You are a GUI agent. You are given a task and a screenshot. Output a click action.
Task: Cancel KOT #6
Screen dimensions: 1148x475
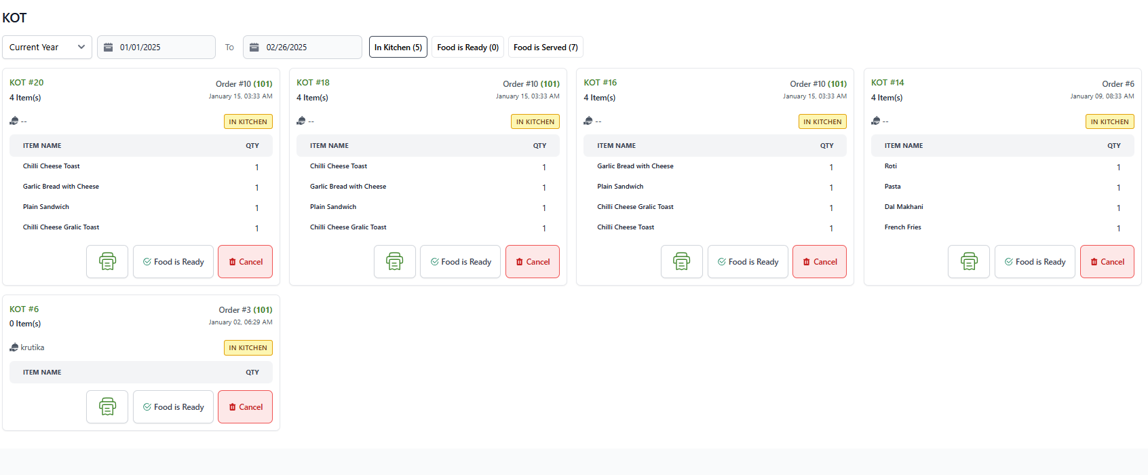point(245,406)
